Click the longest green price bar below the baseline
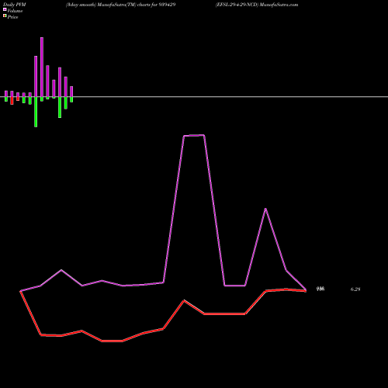This screenshot has height=388, width=388. (36, 112)
